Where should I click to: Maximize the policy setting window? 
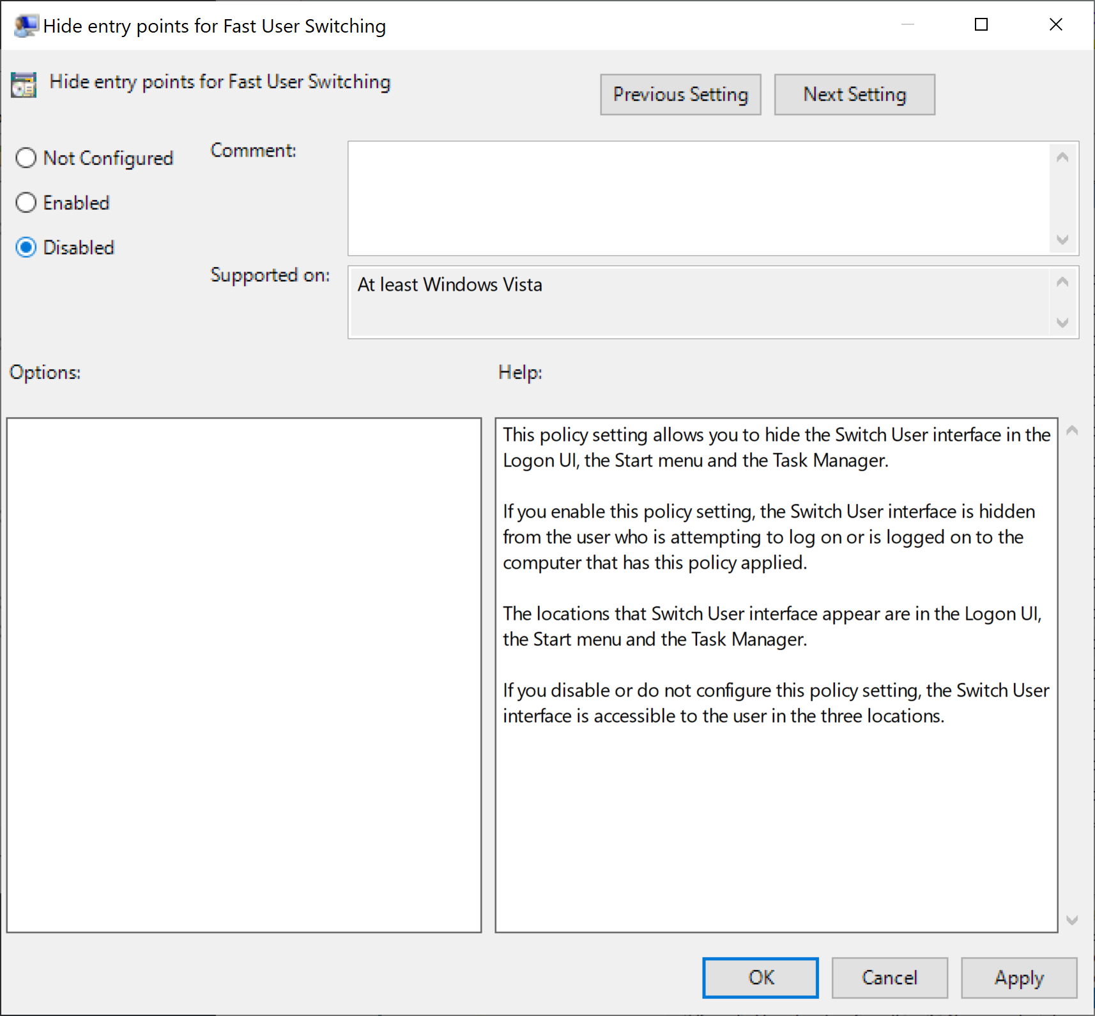tap(981, 25)
